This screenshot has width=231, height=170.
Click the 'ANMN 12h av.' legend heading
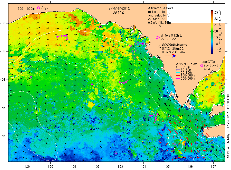(x=187, y=64)
